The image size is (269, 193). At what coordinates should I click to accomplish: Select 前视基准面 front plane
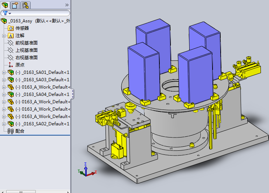27,43
